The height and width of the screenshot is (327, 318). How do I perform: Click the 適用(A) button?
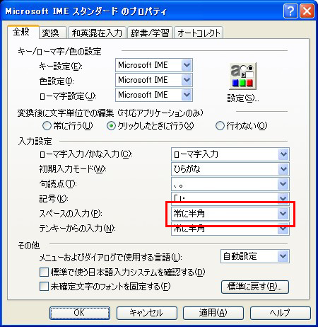click(213, 313)
